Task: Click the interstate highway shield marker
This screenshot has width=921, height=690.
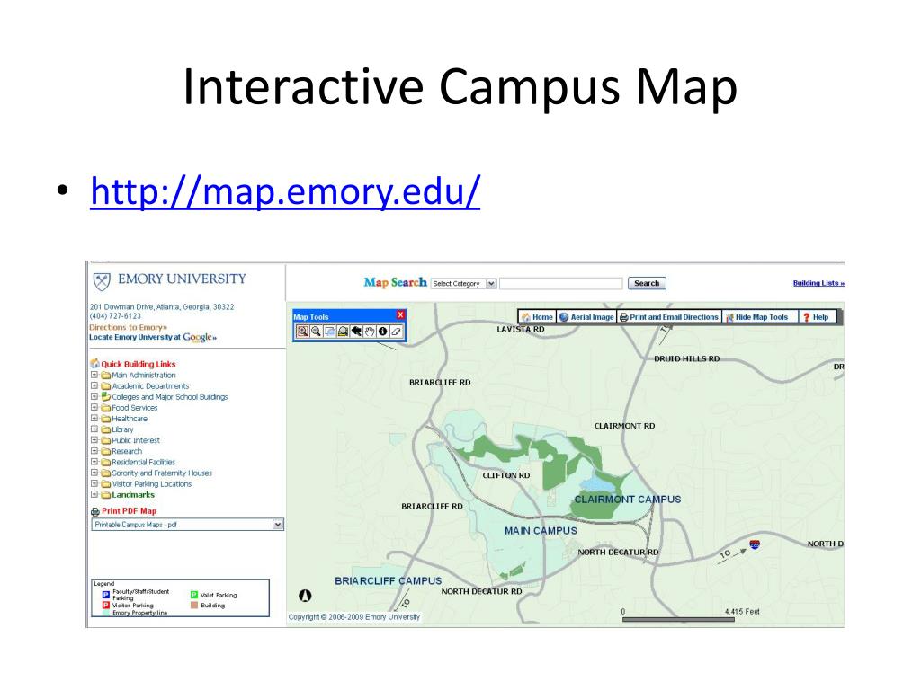Action: [755, 545]
